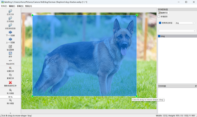197x117 pixels.
Task: Click the 区块的标签 panel title
Action: point(163,10)
